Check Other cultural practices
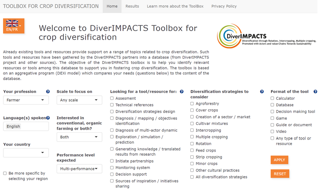Image resolution: width=321 pixels, height=192 pixels. (x=192, y=170)
